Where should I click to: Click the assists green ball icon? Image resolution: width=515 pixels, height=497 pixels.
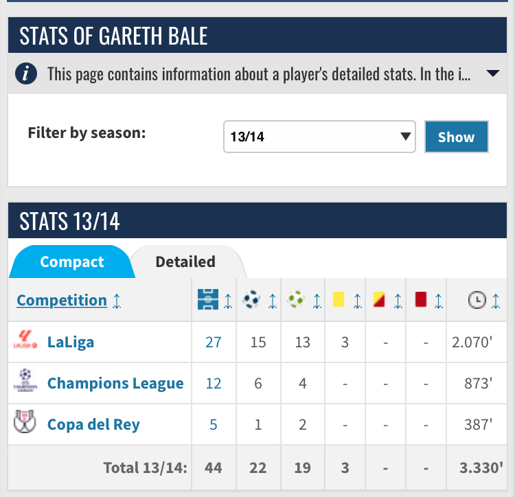297,299
